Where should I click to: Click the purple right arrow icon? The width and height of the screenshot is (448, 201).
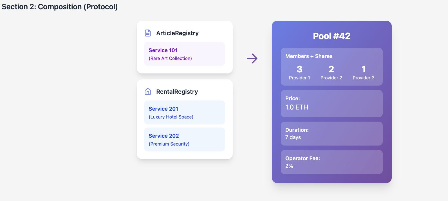(252, 59)
